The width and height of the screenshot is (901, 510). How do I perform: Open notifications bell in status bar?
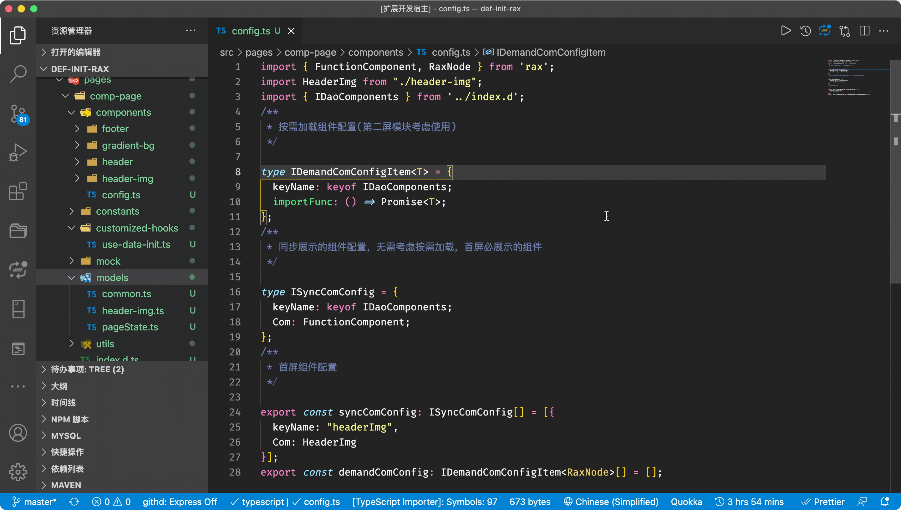click(x=885, y=502)
